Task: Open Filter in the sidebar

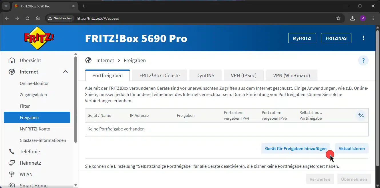Action: [25, 106]
